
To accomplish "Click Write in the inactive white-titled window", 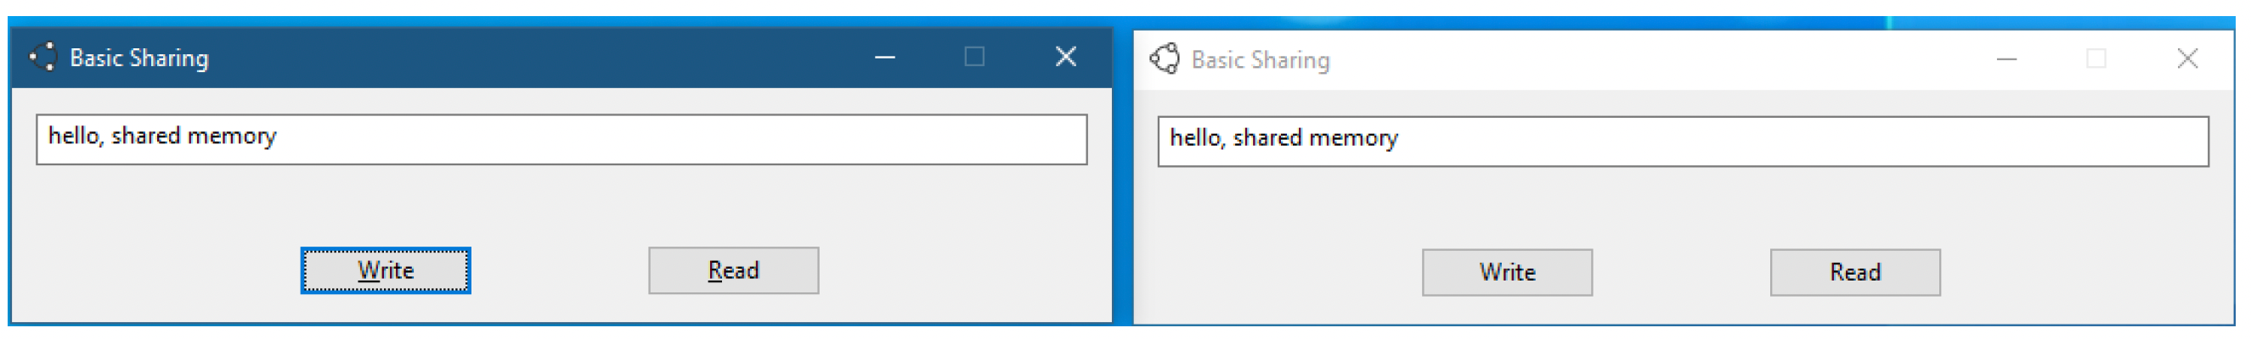I will click(x=1507, y=273).
